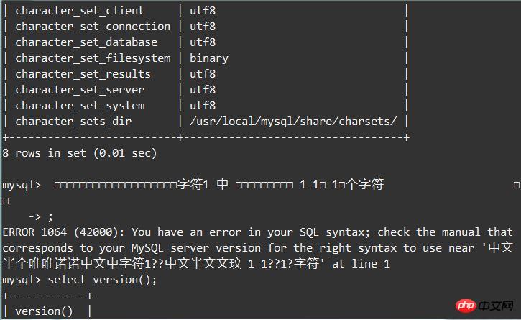Viewport: 521px width, 320px height.
Task: Click the version() column header
Action: point(44,311)
